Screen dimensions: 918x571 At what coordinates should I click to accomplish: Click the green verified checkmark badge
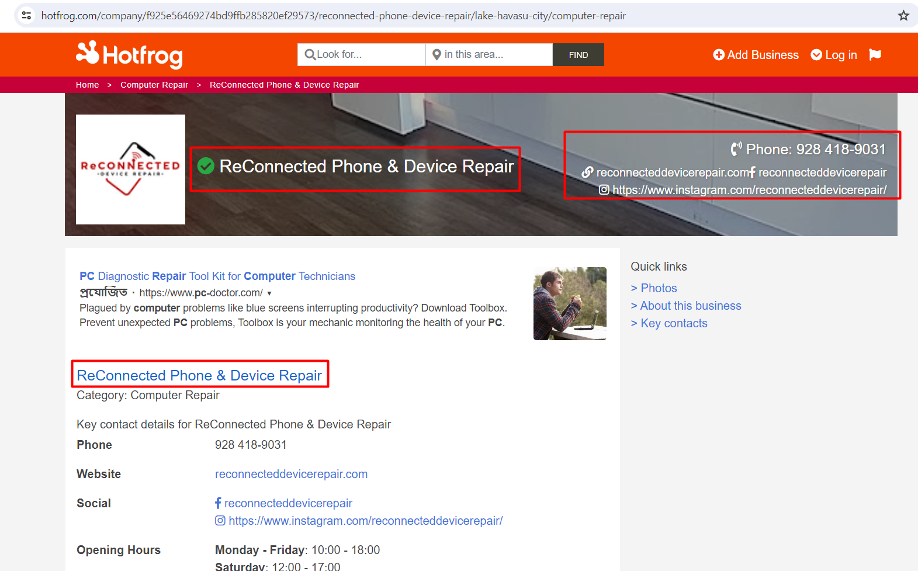[x=206, y=167]
